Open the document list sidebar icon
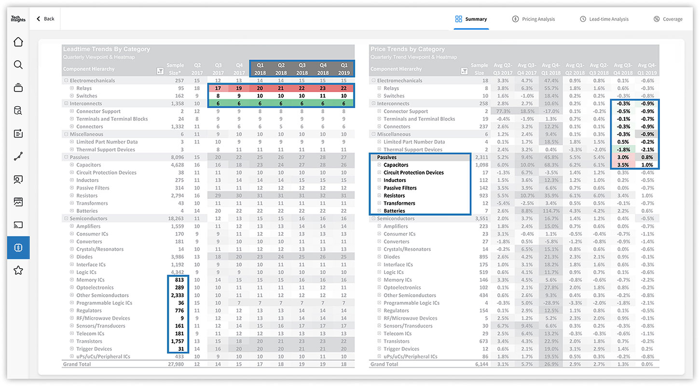 pyautogui.click(x=18, y=134)
